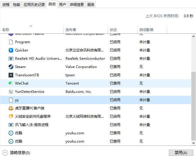Select the TranslucentTB icon

click(11, 75)
